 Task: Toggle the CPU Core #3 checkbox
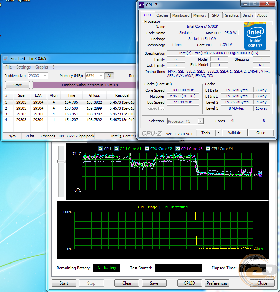click(x=178, y=149)
